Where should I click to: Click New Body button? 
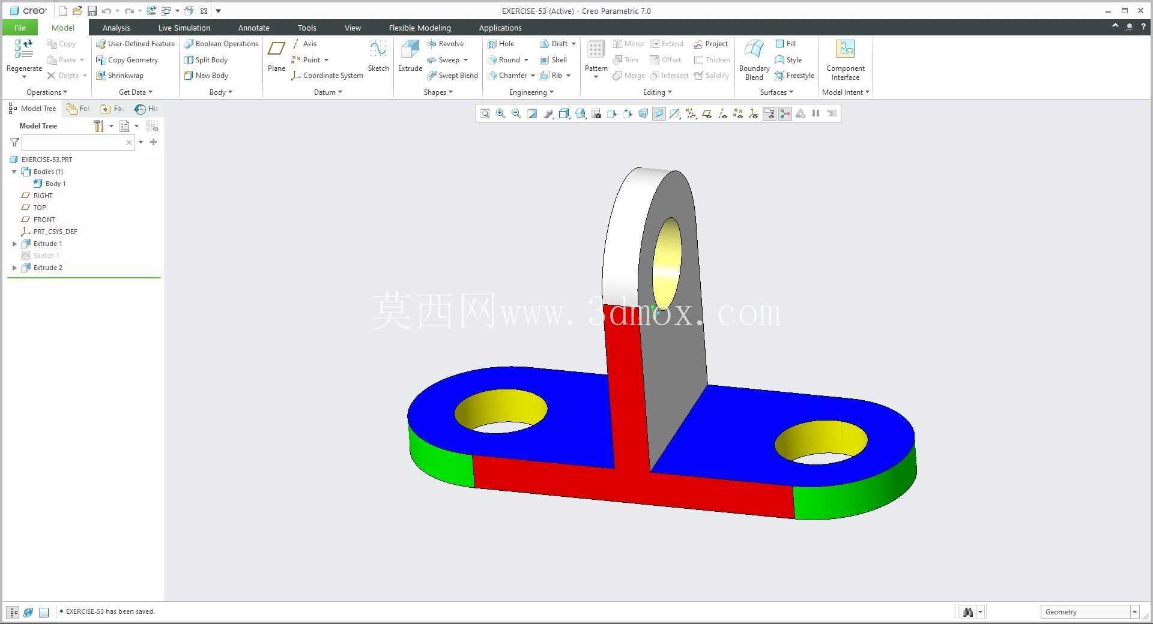tap(206, 76)
